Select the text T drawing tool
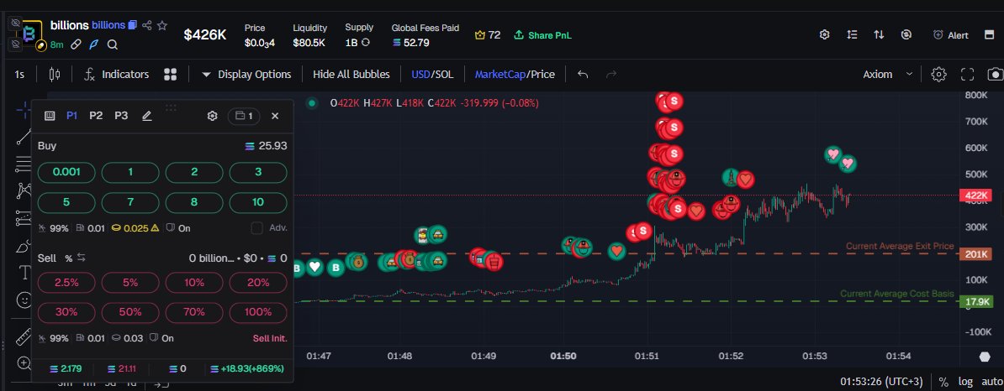 pyautogui.click(x=24, y=274)
